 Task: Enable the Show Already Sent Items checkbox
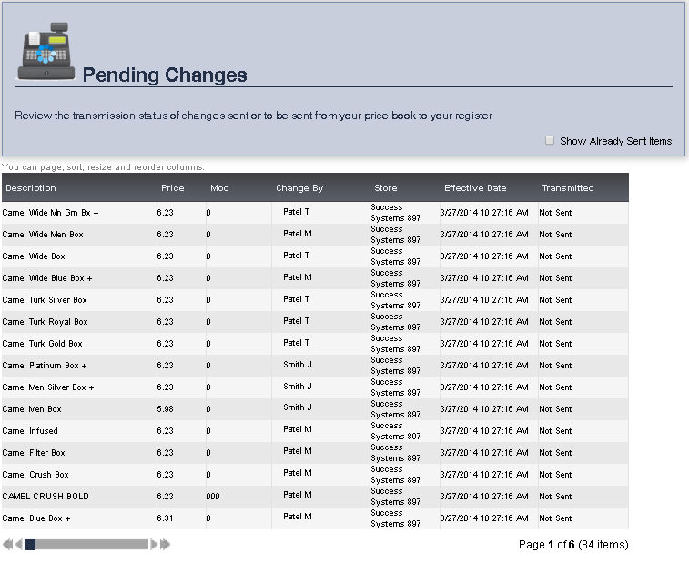[x=550, y=140]
